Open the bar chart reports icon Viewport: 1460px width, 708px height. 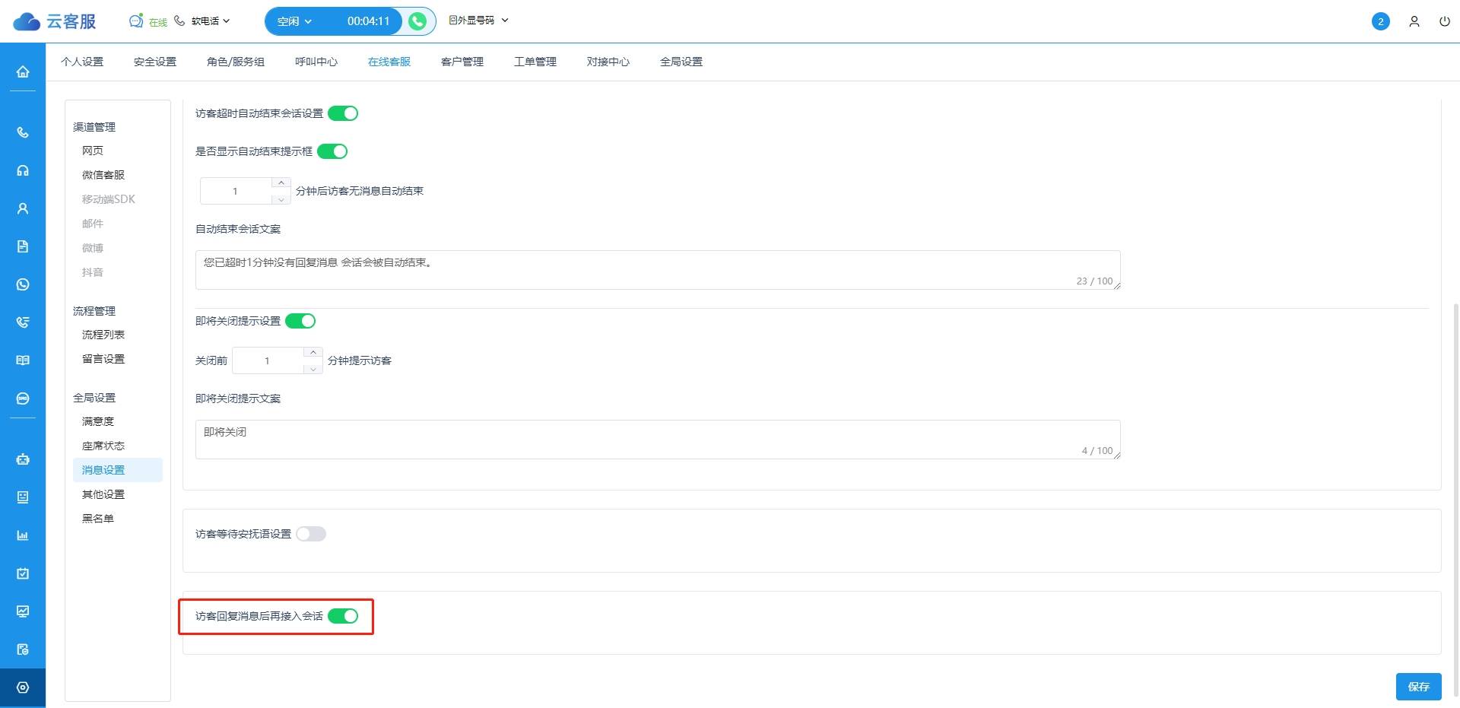click(23, 535)
